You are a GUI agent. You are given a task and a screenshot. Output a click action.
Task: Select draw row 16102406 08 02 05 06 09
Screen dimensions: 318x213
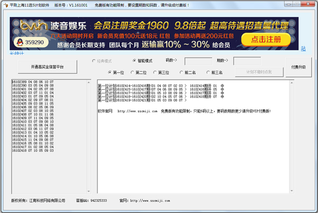coord(33,107)
